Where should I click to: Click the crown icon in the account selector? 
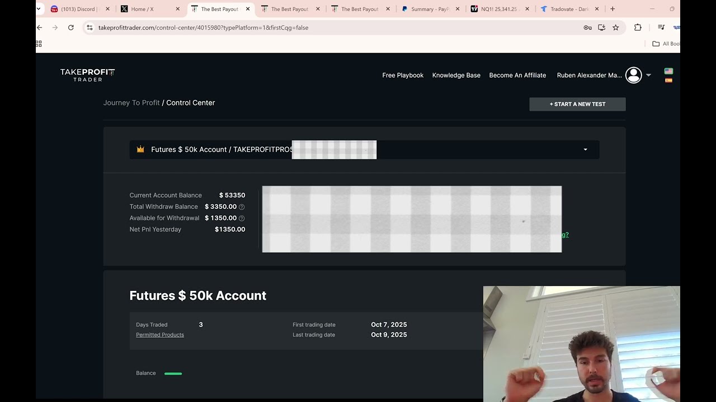coord(140,150)
